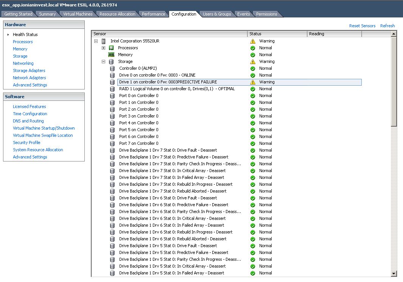Open the Hardware Storage link in sidebar
Screen dimensions: 403x282
click(20, 56)
